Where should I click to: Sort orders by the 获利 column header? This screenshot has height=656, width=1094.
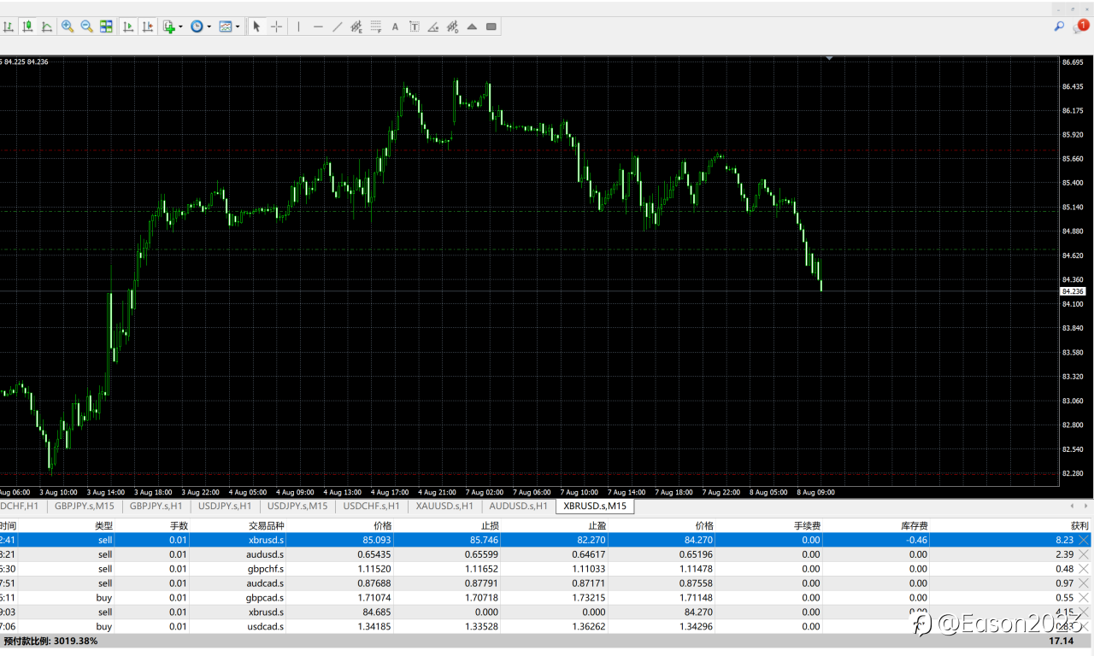coord(1079,525)
